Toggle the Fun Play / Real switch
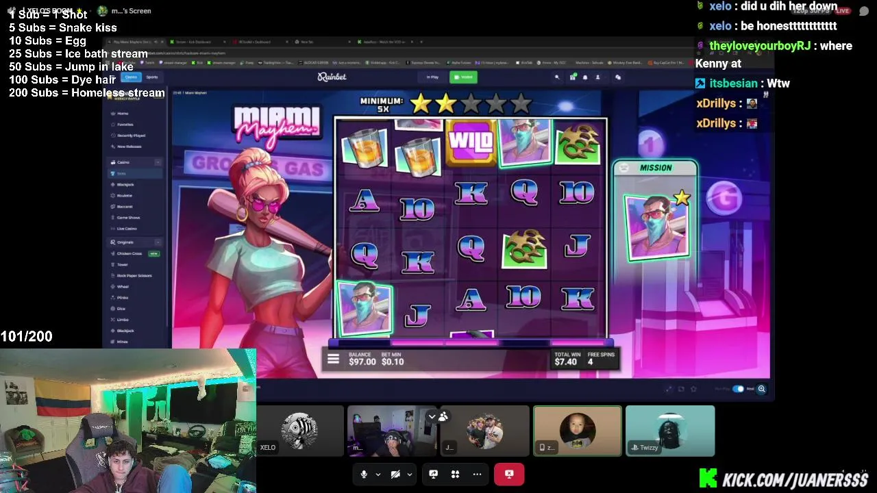 (x=739, y=389)
